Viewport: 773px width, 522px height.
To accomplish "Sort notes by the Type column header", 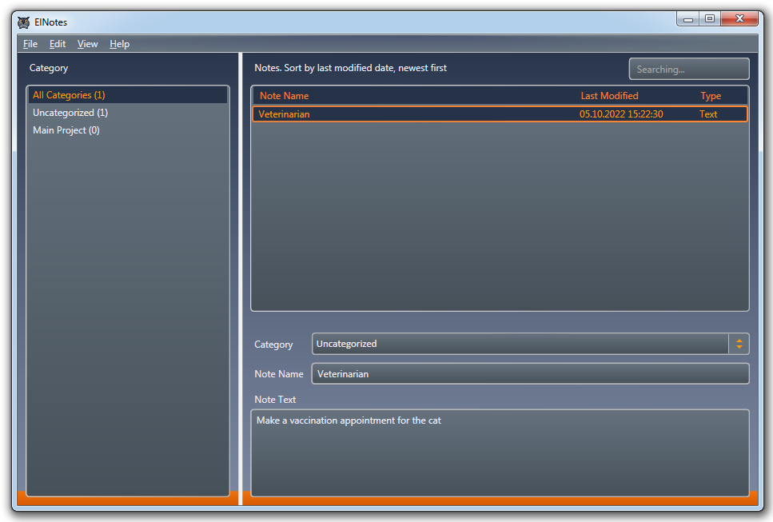I will (711, 96).
